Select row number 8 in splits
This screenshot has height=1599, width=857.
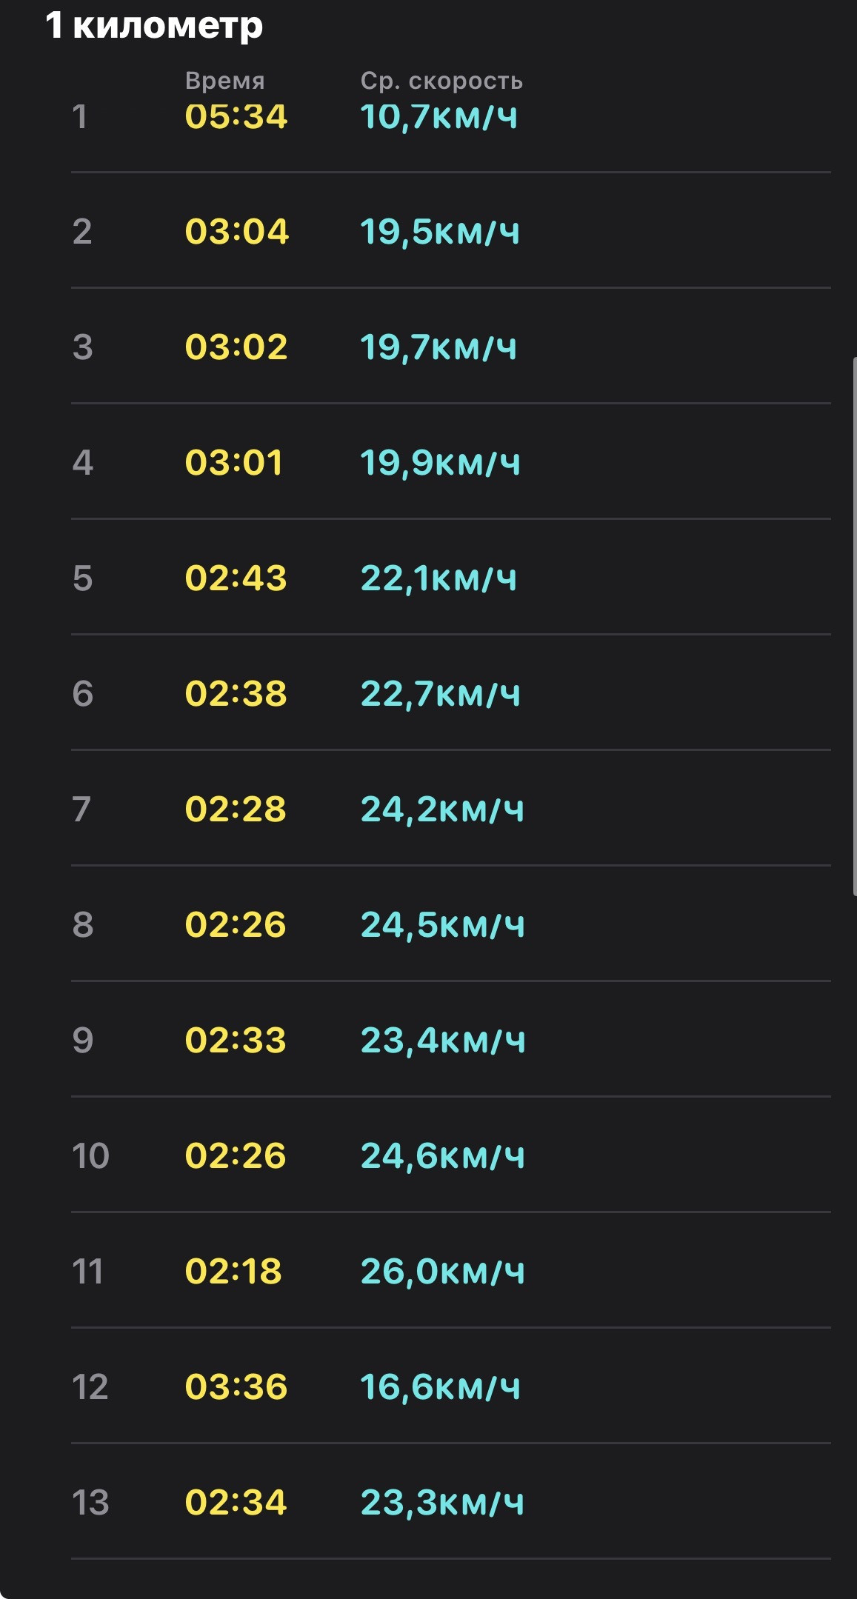tap(83, 925)
